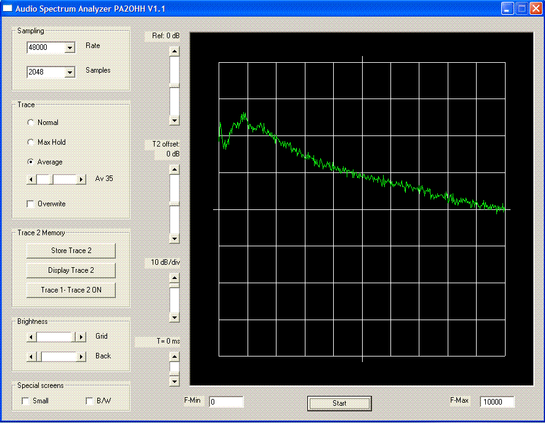Viewport: 545px width, 423px height.
Task: Select the Max Hold trace mode
Action: (x=31, y=142)
